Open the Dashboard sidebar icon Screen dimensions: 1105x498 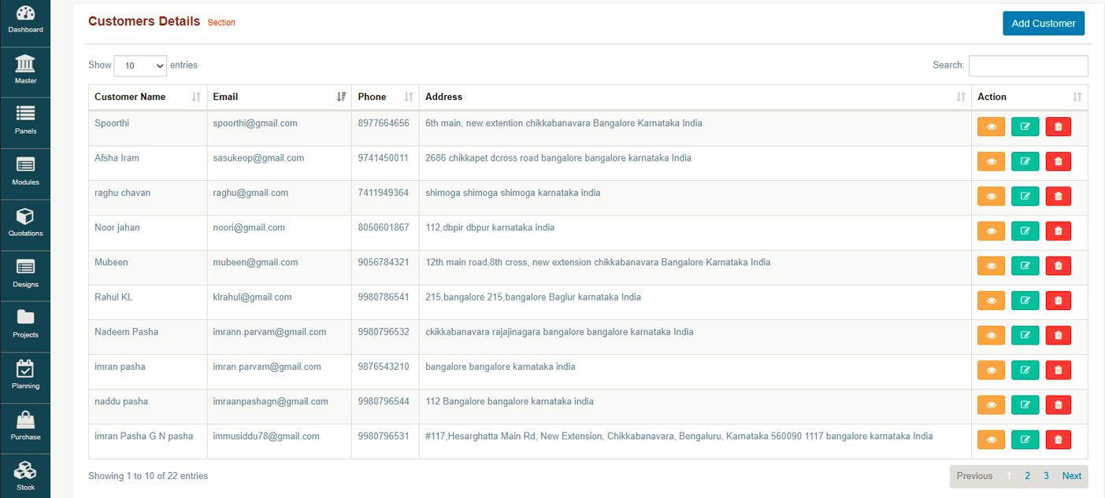[x=25, y=20]
